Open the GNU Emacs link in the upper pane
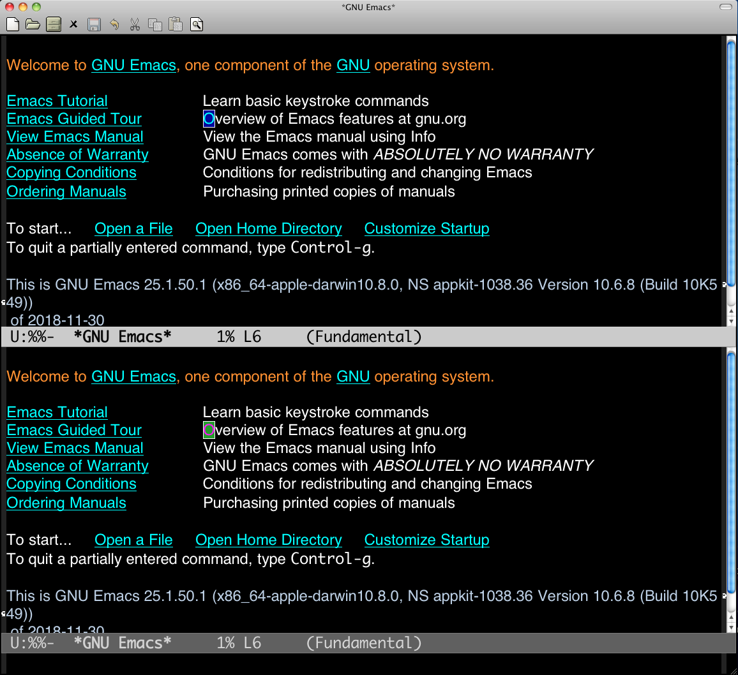Image resolution: width=738 pixels, height=675 pixels. [x=133, y=65]
